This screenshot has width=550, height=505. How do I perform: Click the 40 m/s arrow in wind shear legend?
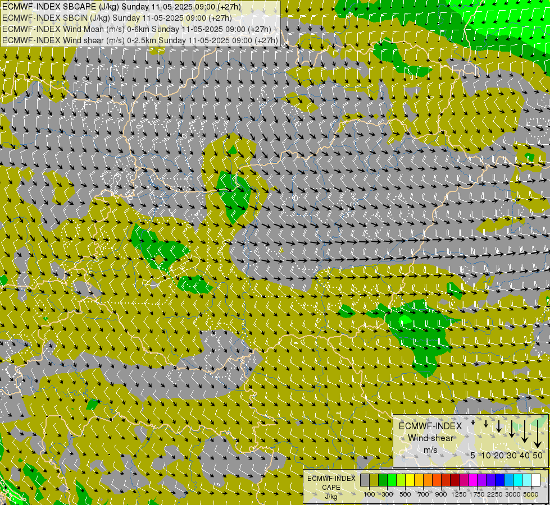[524, 431]
